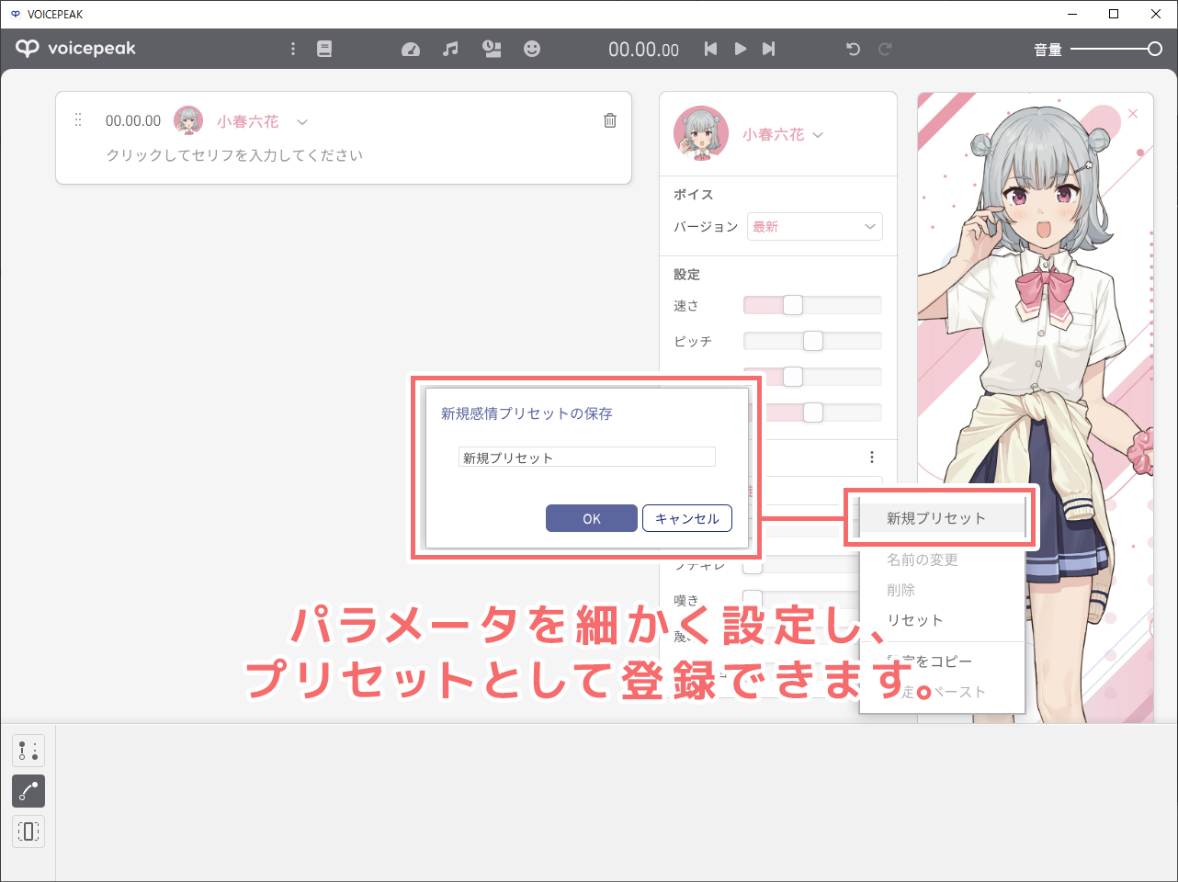Select the dashed rectangle tool in the bottom-left panel
1178x882 pixels.
28,831
